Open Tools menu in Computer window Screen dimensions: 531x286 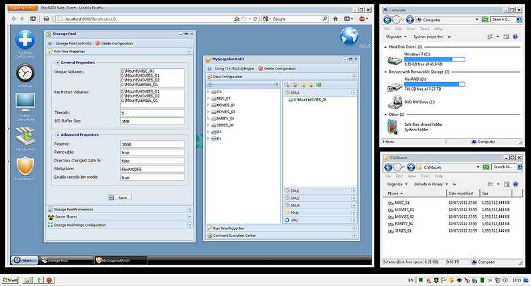(424, 28)
